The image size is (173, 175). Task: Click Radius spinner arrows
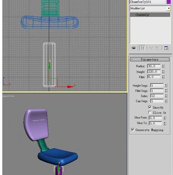tap(163, 66)
